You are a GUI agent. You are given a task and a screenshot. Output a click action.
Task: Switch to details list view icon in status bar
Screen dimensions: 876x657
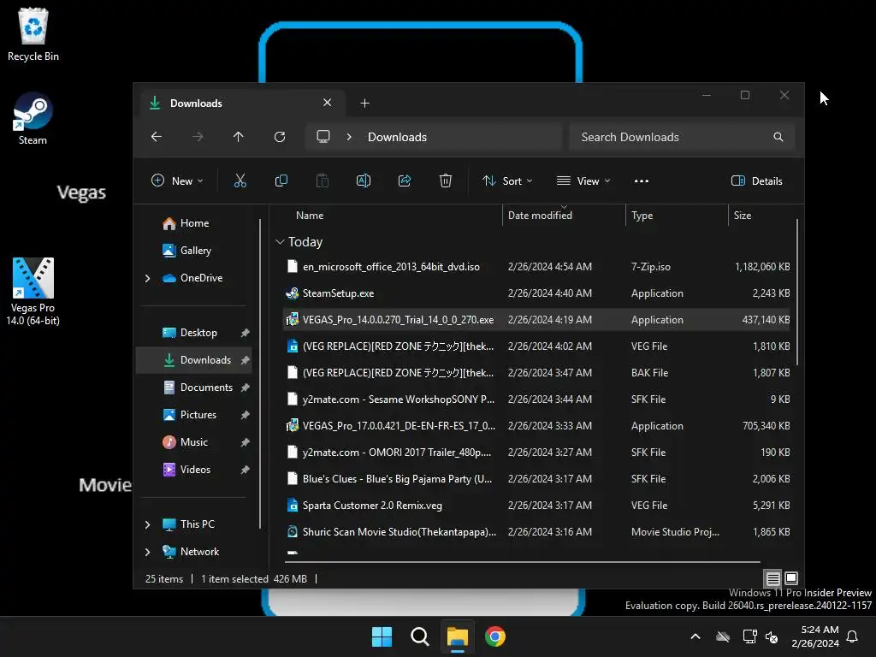tap(772, 579)
